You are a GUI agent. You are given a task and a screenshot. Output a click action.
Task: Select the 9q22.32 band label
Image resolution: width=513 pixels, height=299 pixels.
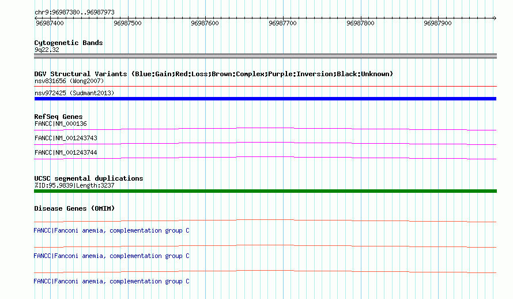coord(47,50)
